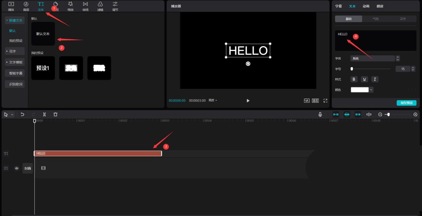Start voice recording with microphone icon
This screenshot has width=422, height=216.
320,114
